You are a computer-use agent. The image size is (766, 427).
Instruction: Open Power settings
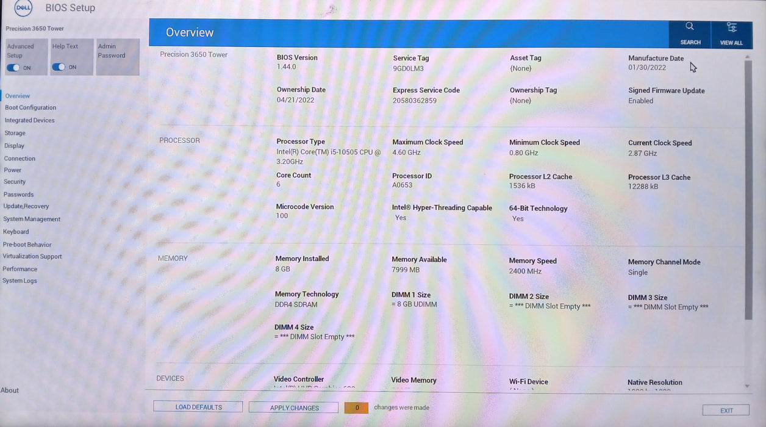pyautogui.click(x=12, y=170)
